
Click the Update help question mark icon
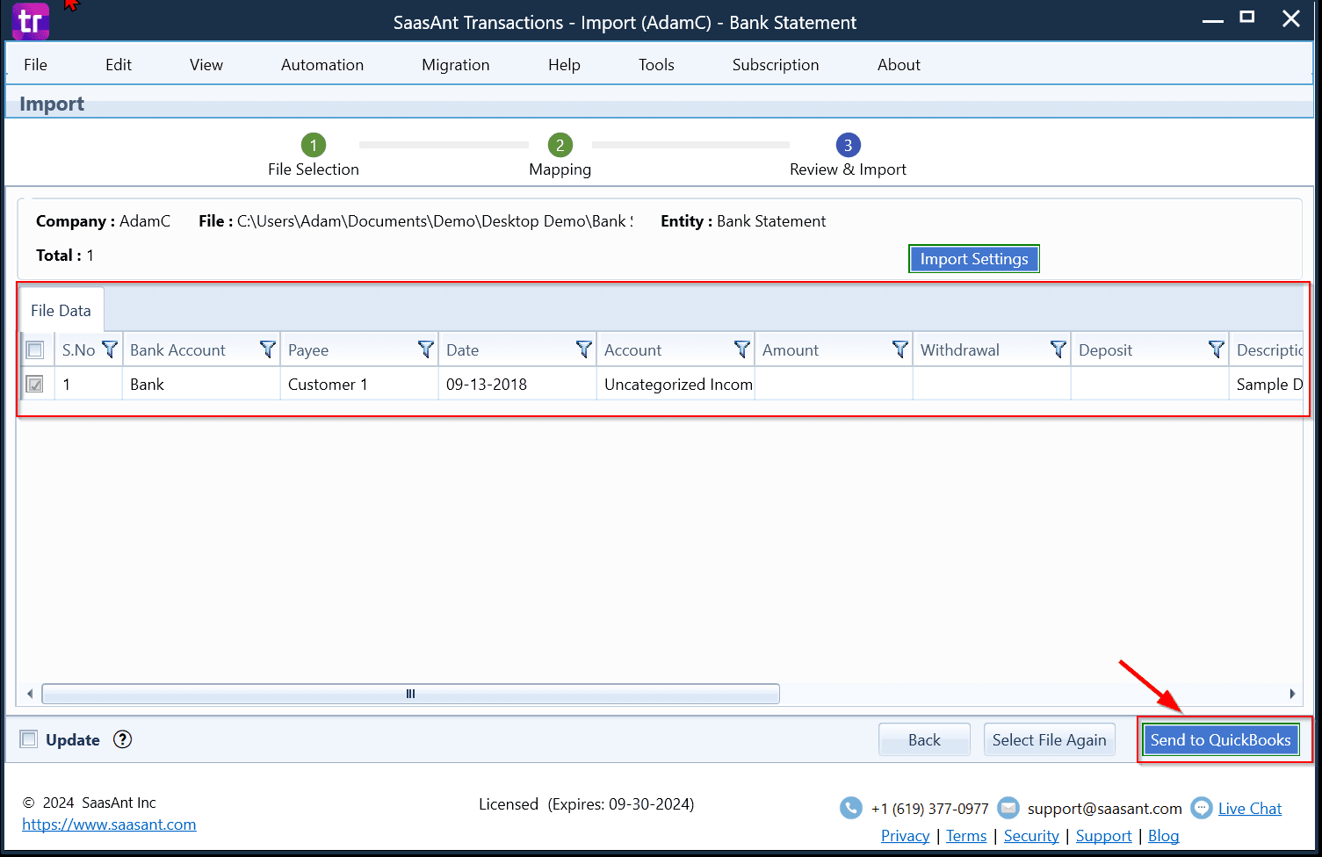123,739
